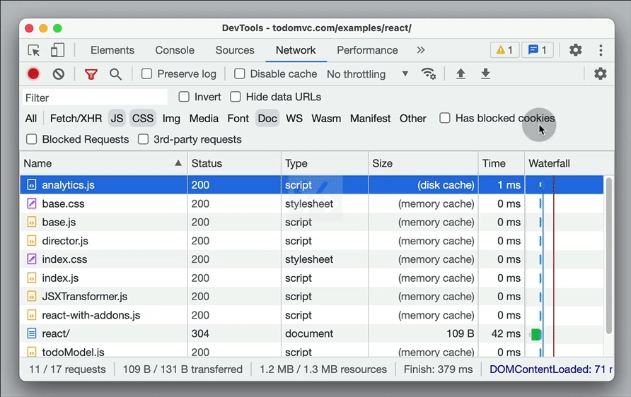631x397 pixels.
Task: Toggle the red filter funnel icon
Action: pyautogui.click(x=91, y=74)
